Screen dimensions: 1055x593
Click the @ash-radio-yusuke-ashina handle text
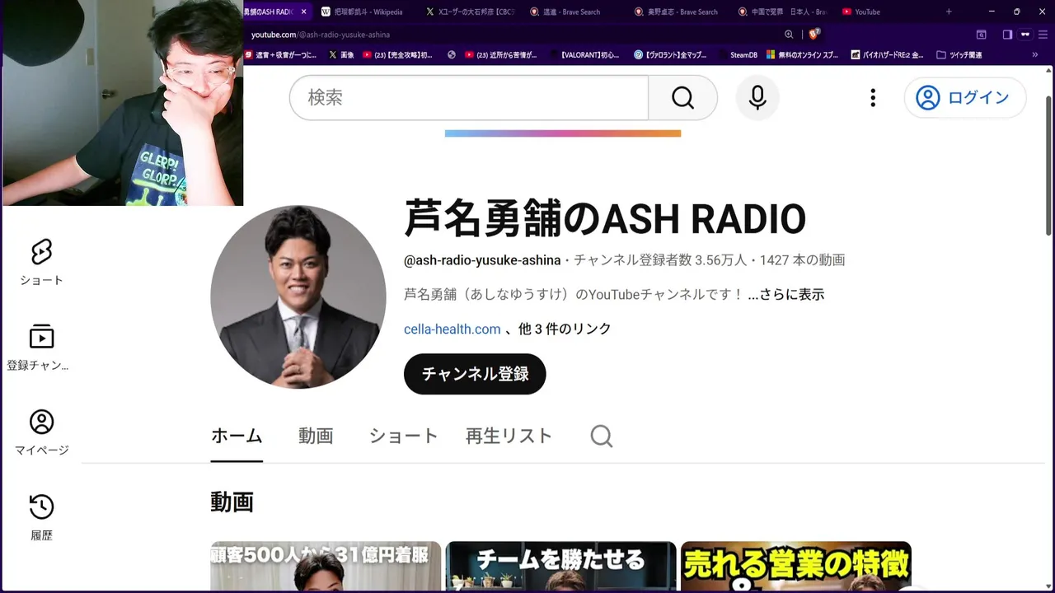482,260
